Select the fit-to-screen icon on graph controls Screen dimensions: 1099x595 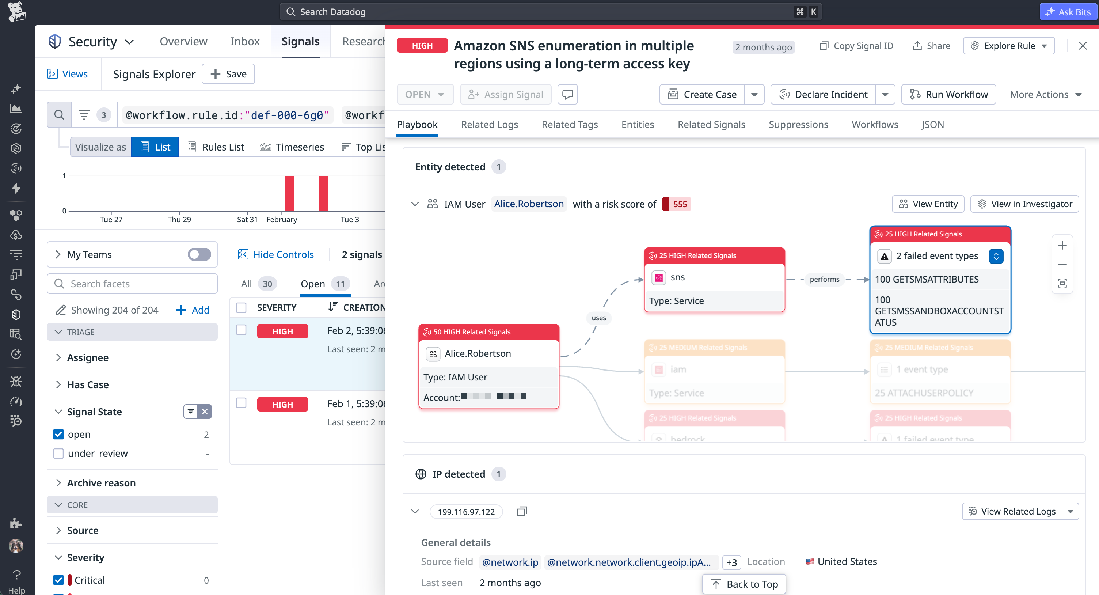tap(1063, 283)
